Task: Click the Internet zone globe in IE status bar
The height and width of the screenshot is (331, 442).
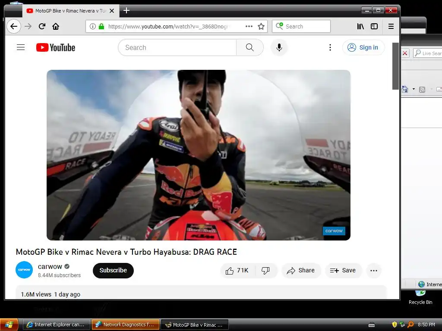Action: 421,284
